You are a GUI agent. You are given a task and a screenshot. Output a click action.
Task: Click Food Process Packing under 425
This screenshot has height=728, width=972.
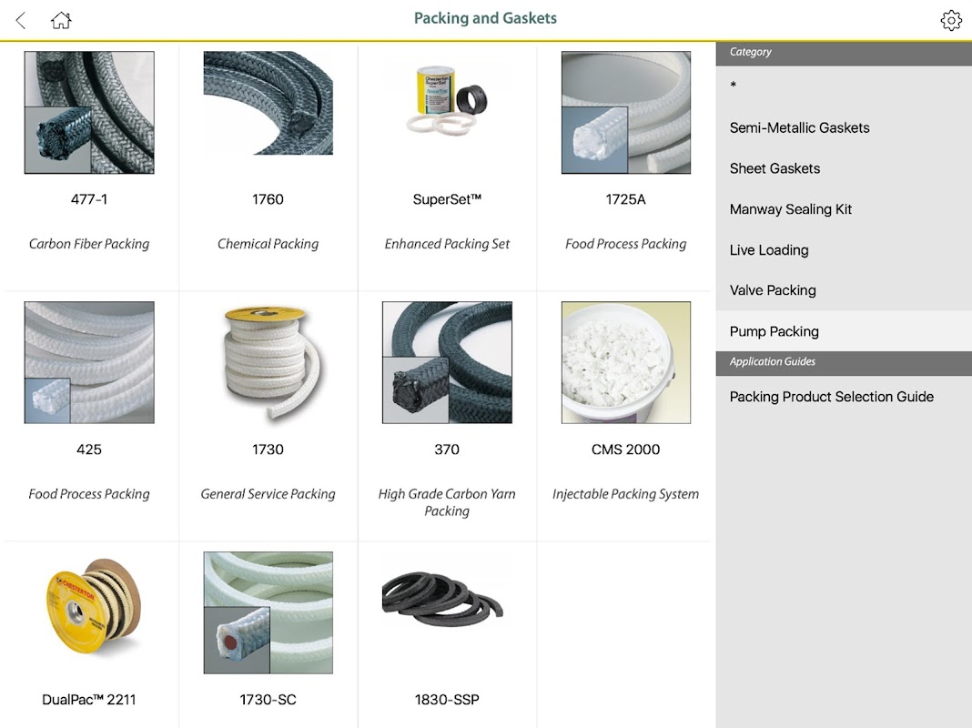pos(89,494)
